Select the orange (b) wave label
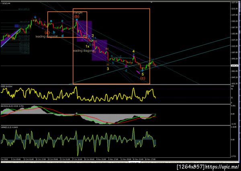Viewport: 241px width, 171px height. pyautogui.click(x=77, y=16)
